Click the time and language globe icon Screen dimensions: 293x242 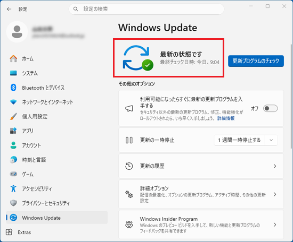13,160
